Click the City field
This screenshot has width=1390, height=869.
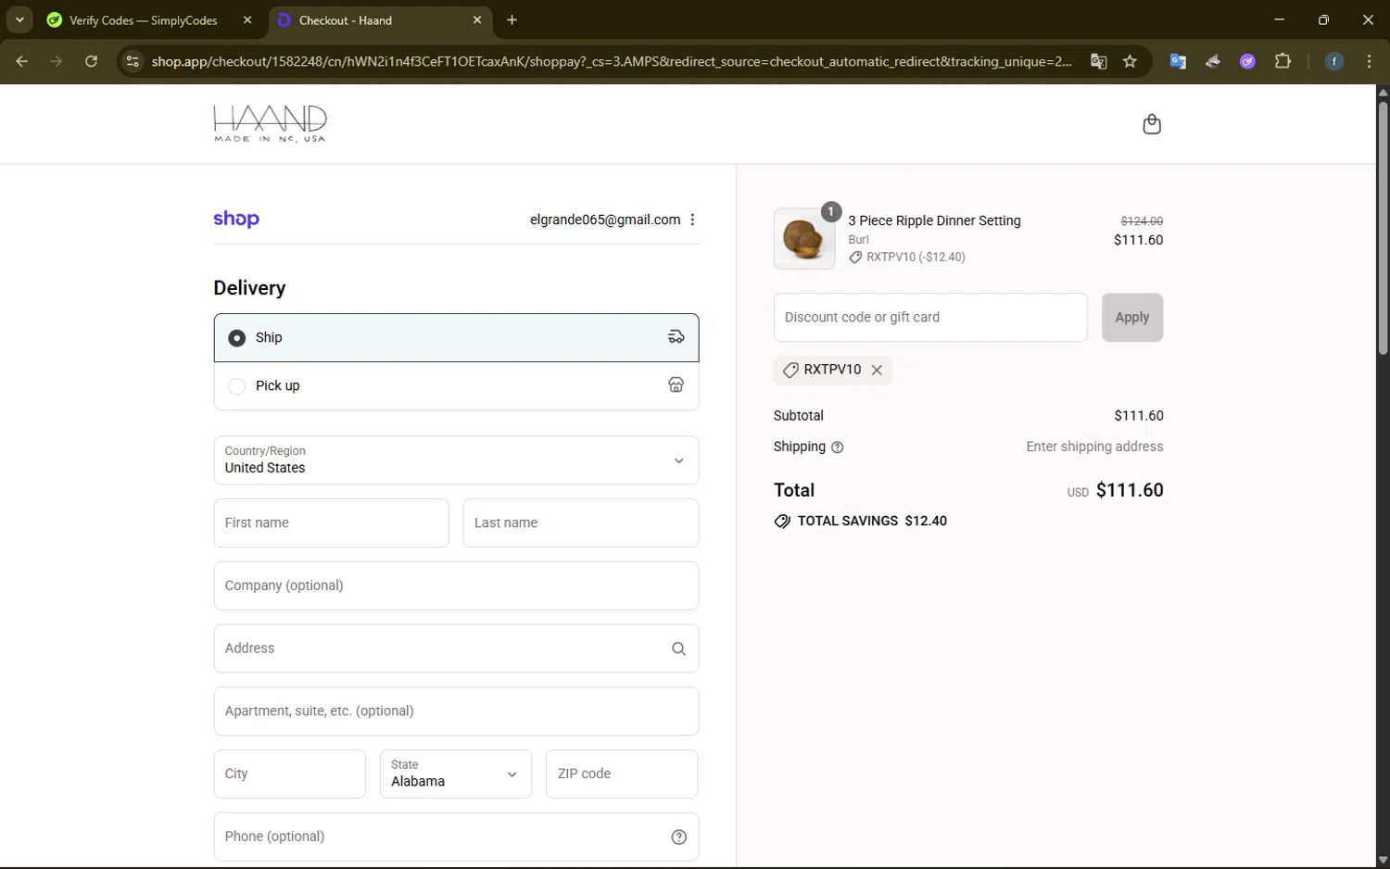pyautogui.click(x=289, y=774)
